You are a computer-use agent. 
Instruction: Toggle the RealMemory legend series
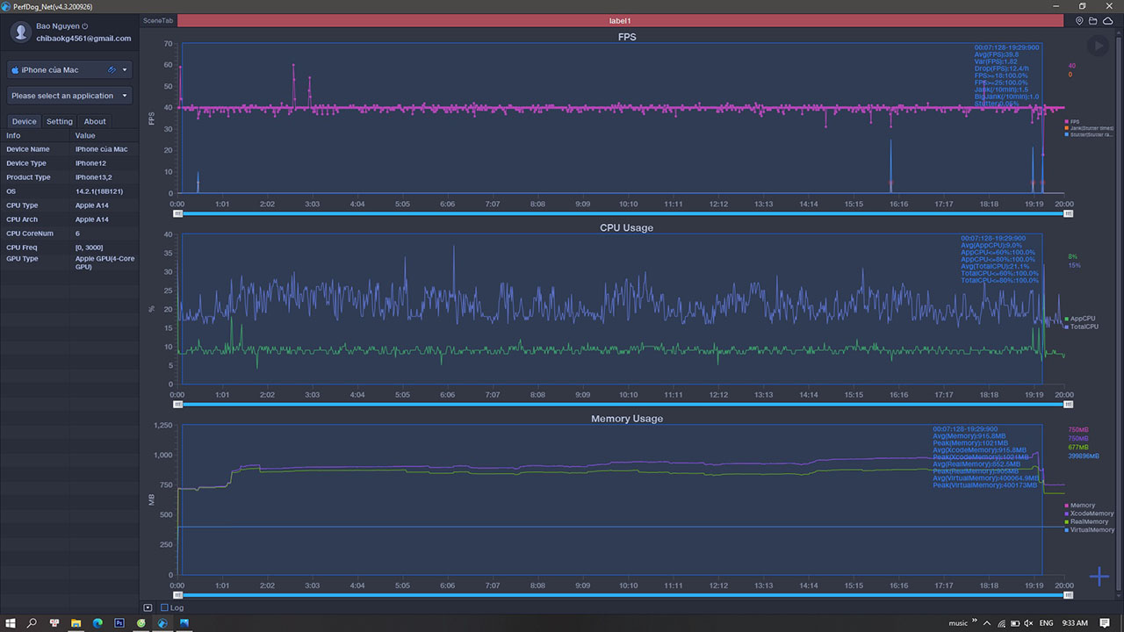pyautogui.click(x=1086, y=521)
